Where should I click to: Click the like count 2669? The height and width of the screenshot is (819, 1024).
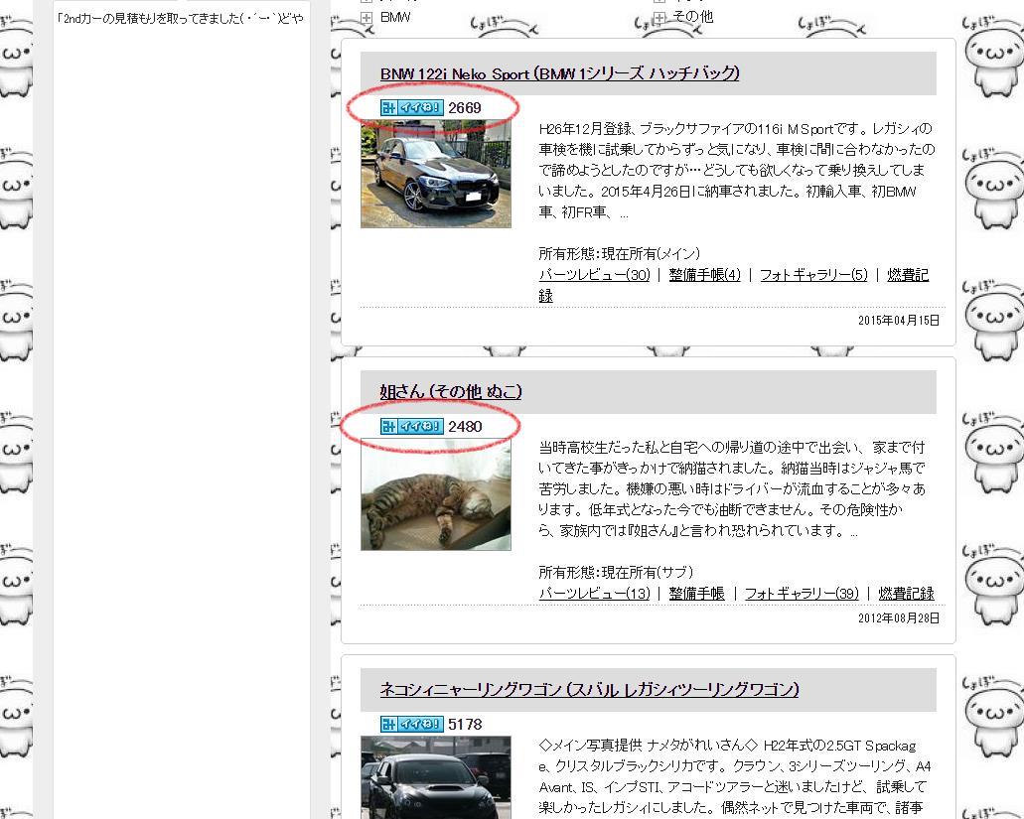coord(465,107)
